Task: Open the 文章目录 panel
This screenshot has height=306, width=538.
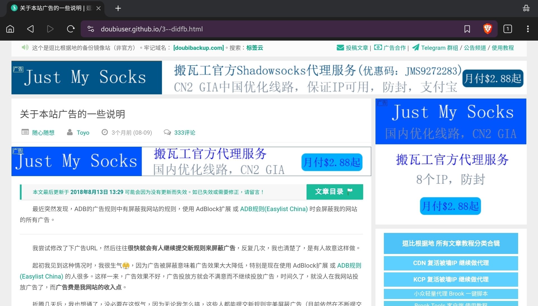Action: [334, 192]
